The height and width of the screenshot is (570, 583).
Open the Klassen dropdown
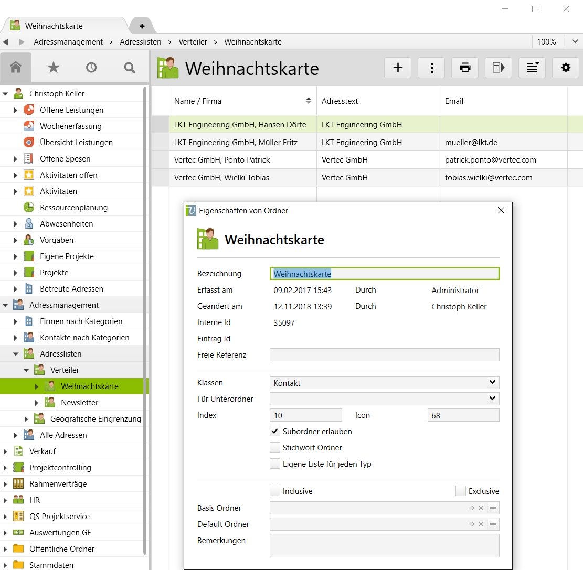tap(492, 383)
